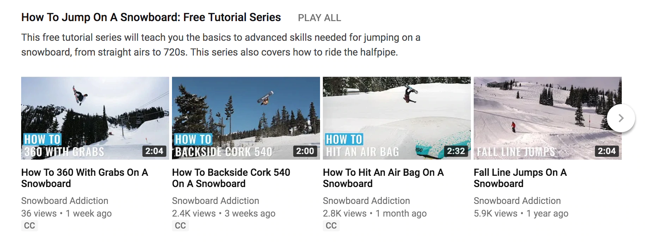Click Snowboard Addiction under the 360 Grabs video

[64, 201]
